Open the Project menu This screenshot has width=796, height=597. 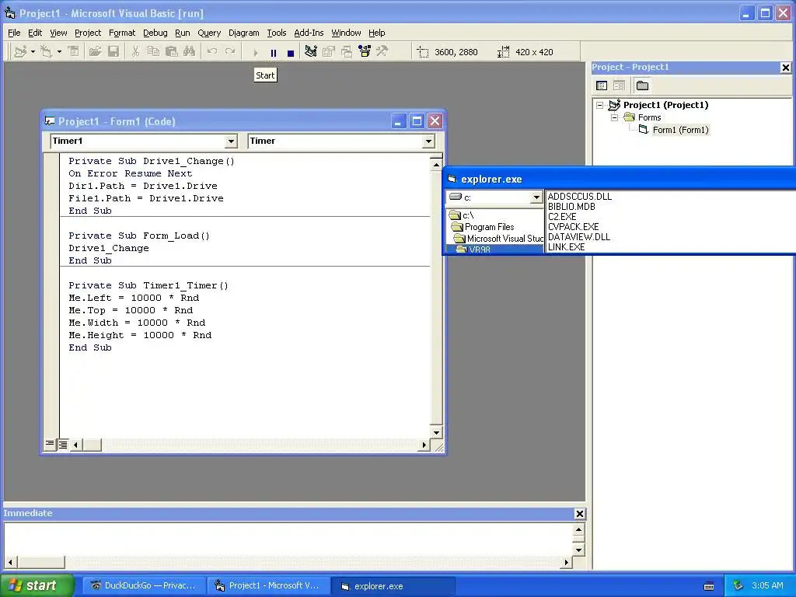pos(88,33)
